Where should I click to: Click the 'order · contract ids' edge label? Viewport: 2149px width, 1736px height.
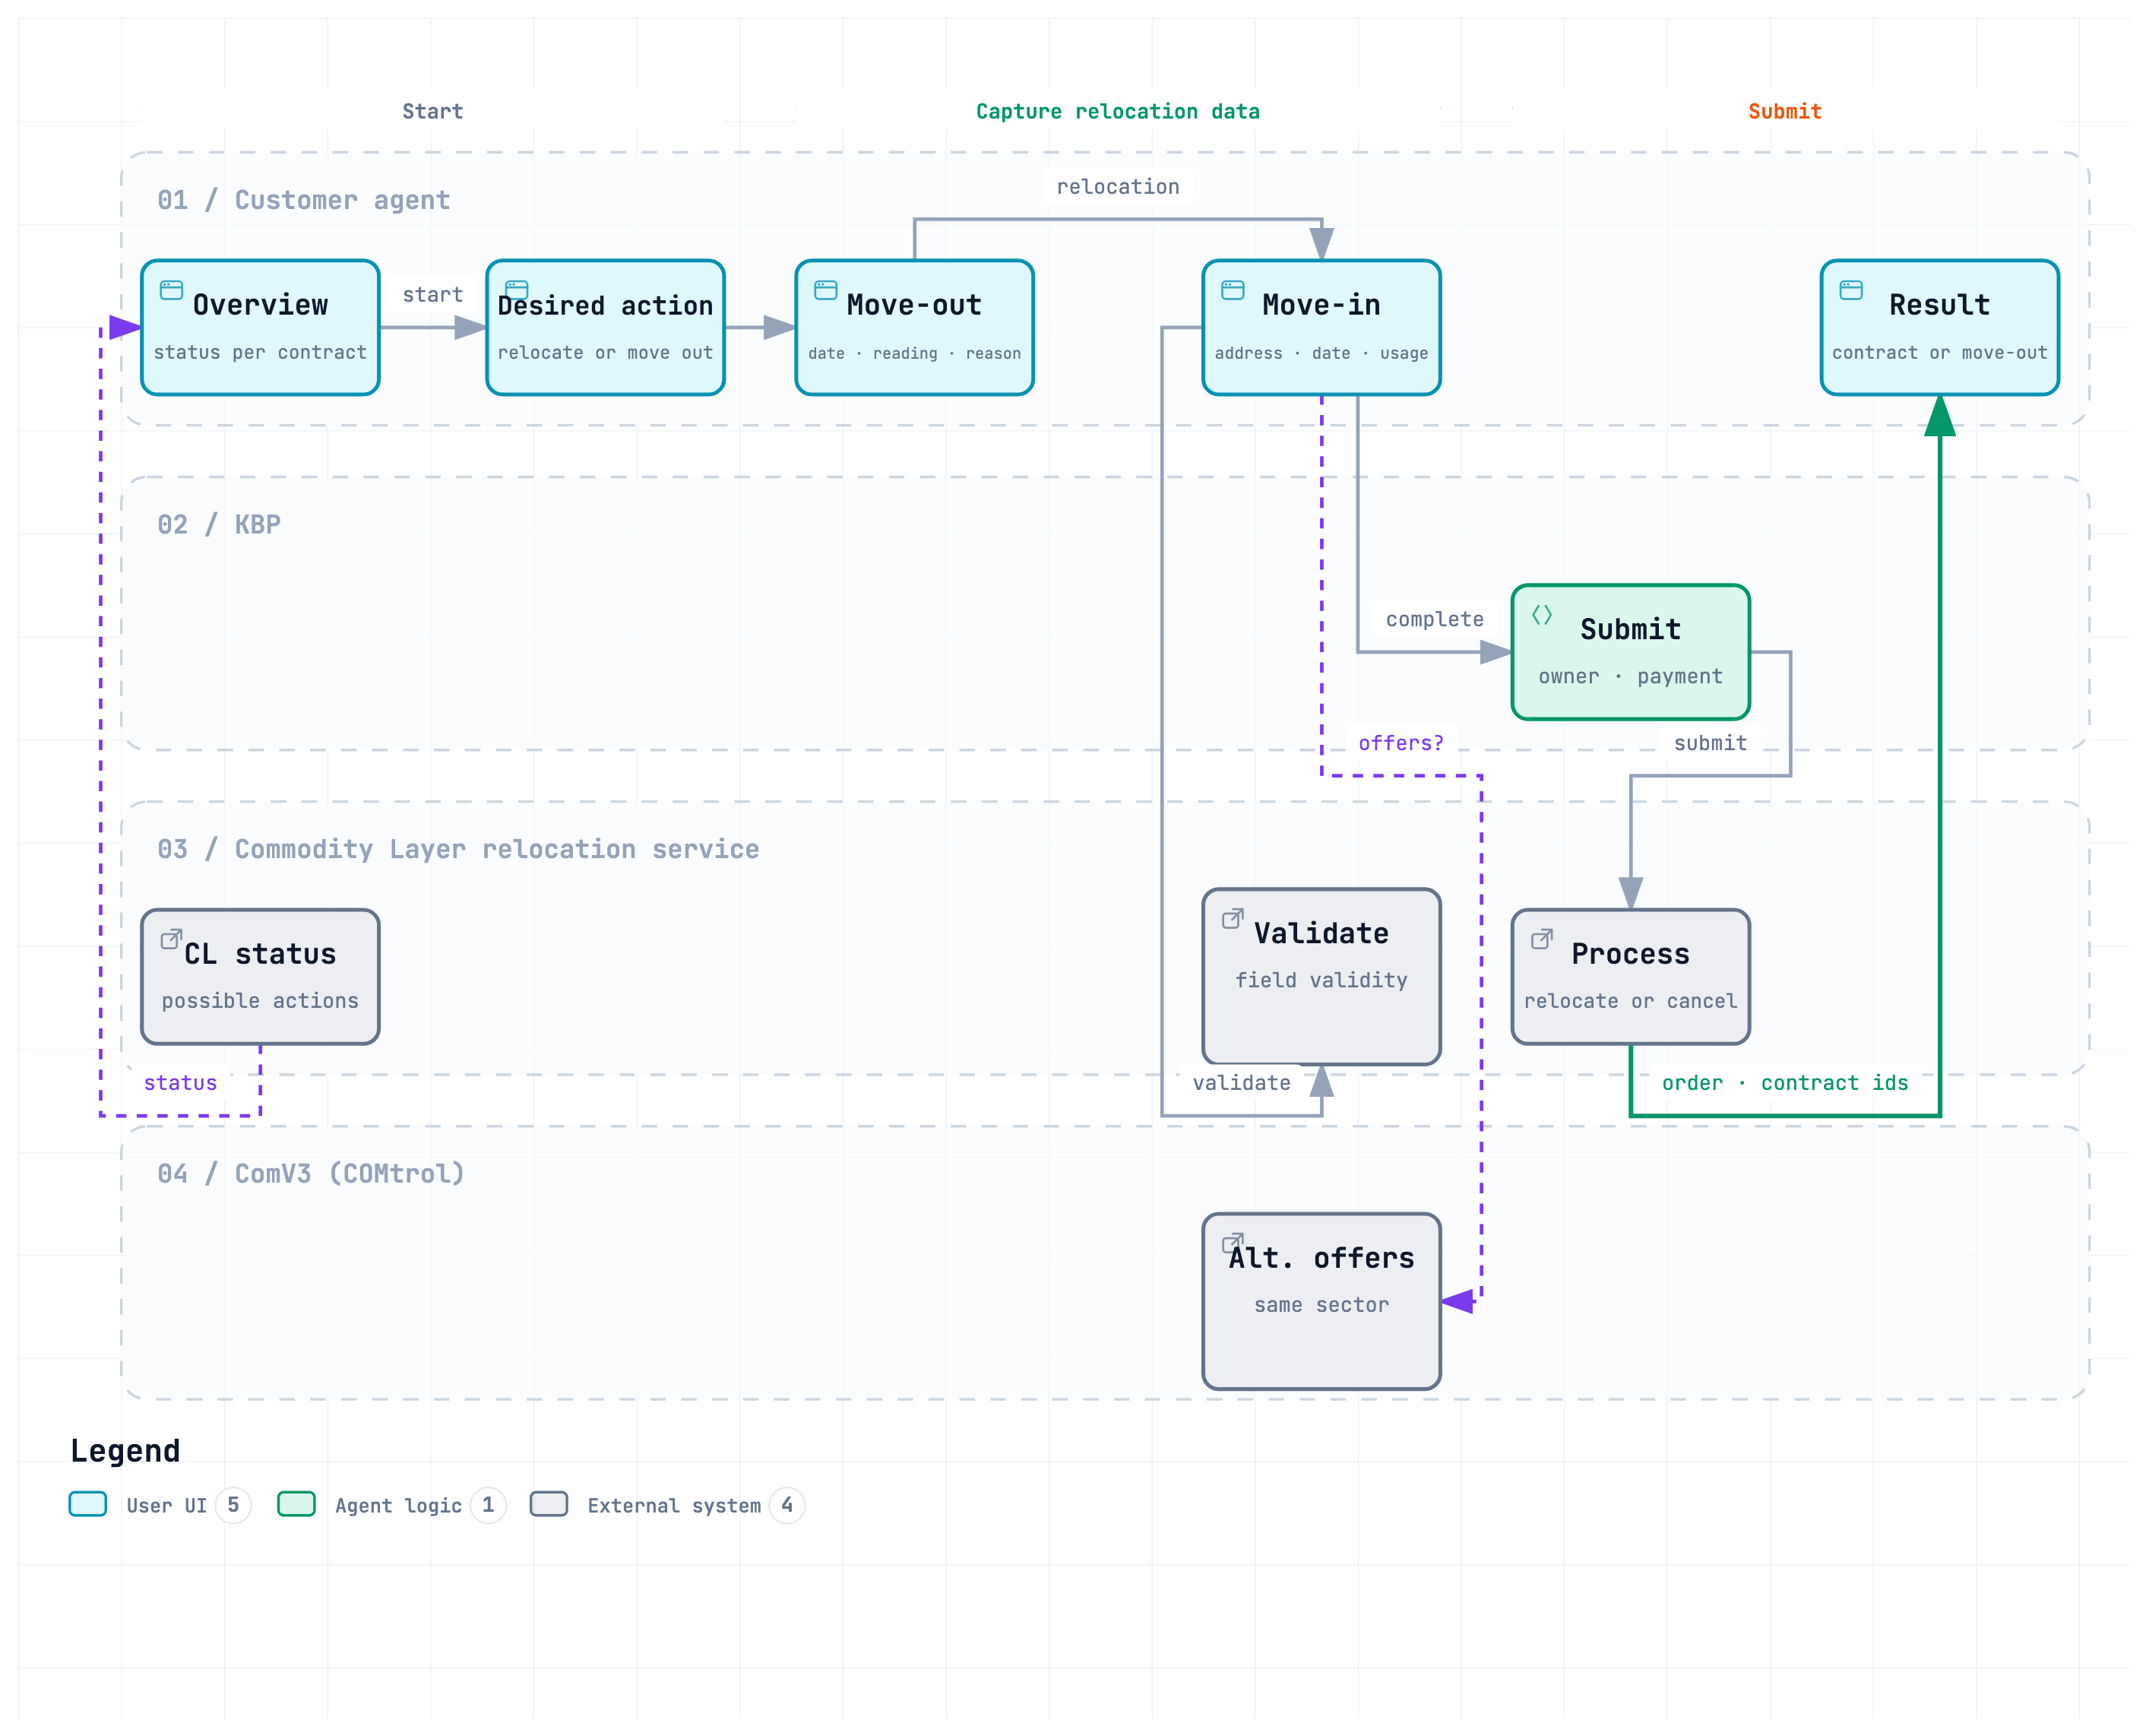pyautogui.click(x=1785, y=1083)
